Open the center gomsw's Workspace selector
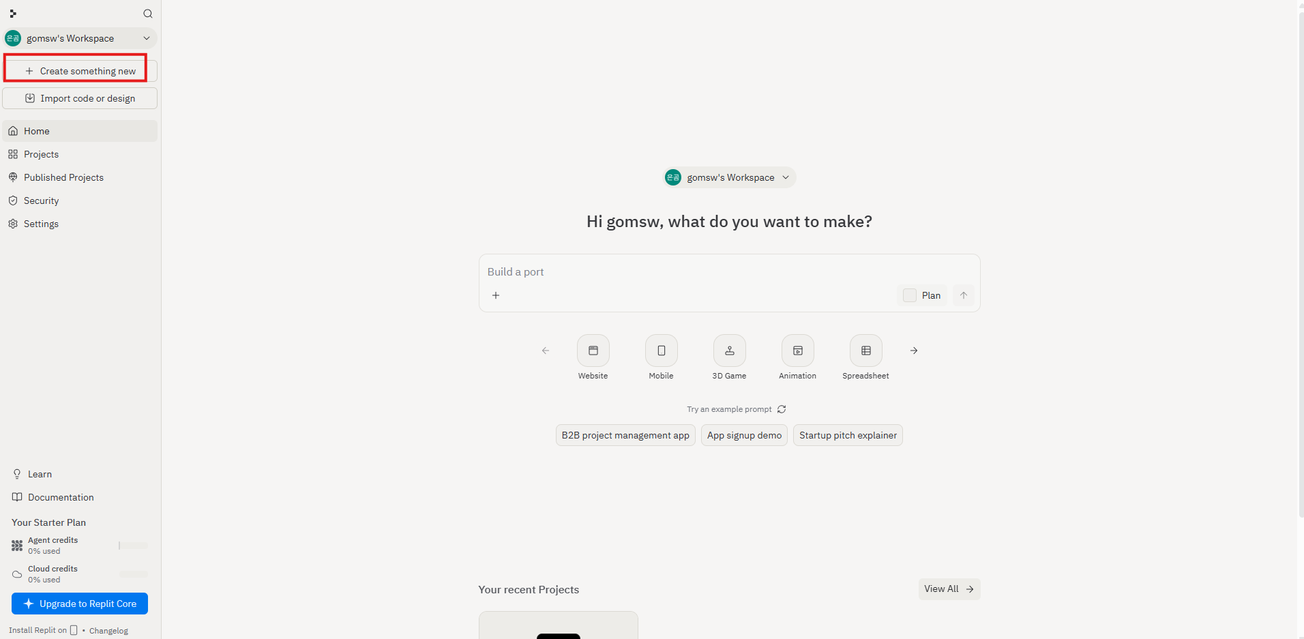The width and height of the screenshot is (1304, 639). point(730,177)
